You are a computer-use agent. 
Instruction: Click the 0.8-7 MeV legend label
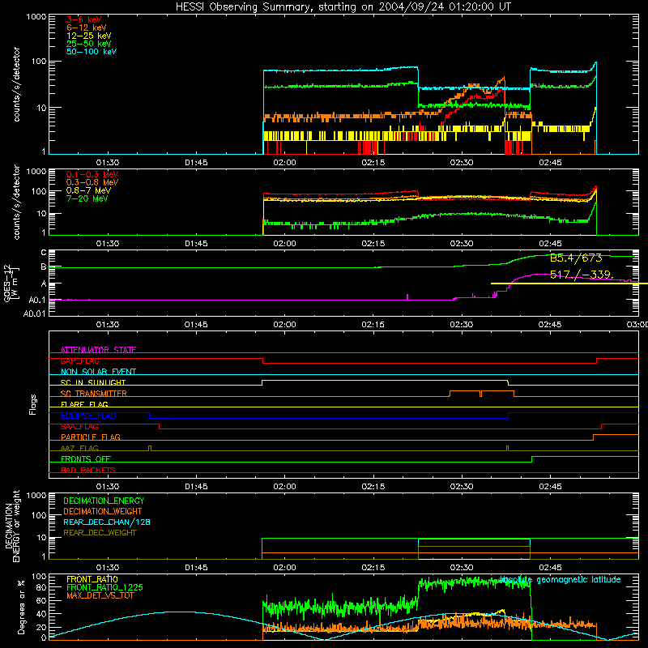(x=88, y=190)
